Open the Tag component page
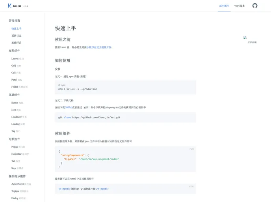 click(x=16, y=131)
